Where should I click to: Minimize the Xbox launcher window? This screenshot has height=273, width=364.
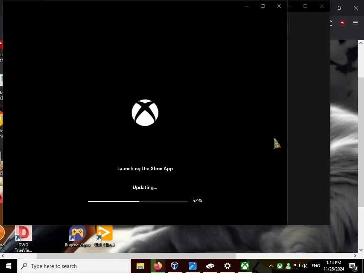246,6
